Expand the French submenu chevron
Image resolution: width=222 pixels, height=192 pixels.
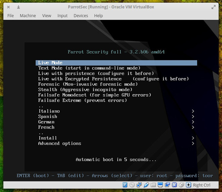point(193,127)
